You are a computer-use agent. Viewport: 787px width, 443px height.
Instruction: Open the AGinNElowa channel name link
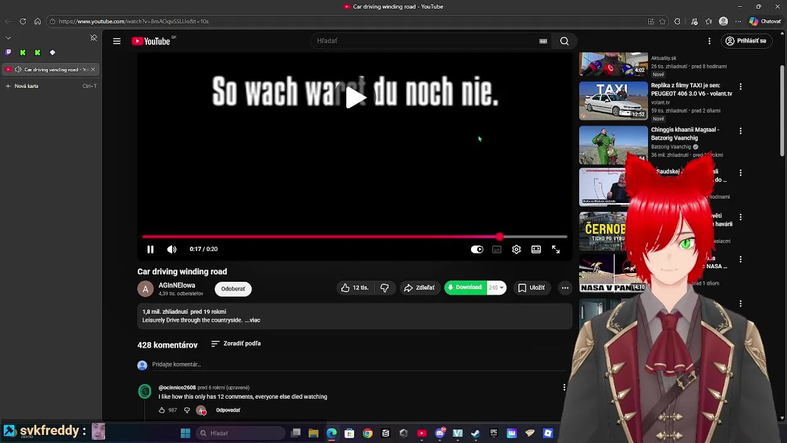coord(176,285)
